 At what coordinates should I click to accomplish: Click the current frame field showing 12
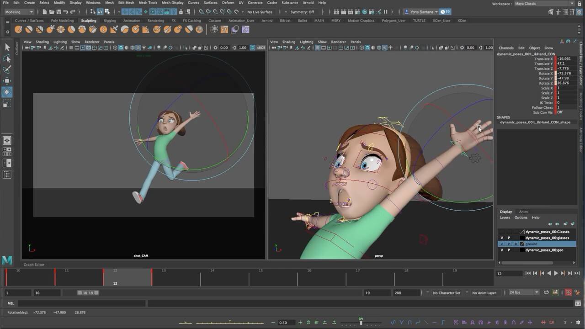[509, 273]
